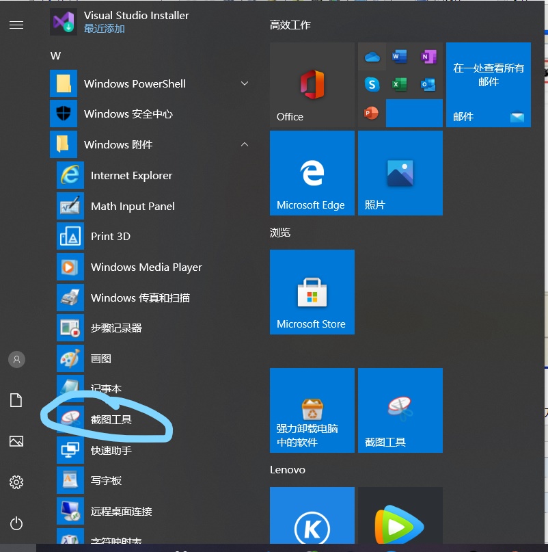The image size is (548, 552).
Task: Open Math Input Panel icon
Action: click(70, 206)
